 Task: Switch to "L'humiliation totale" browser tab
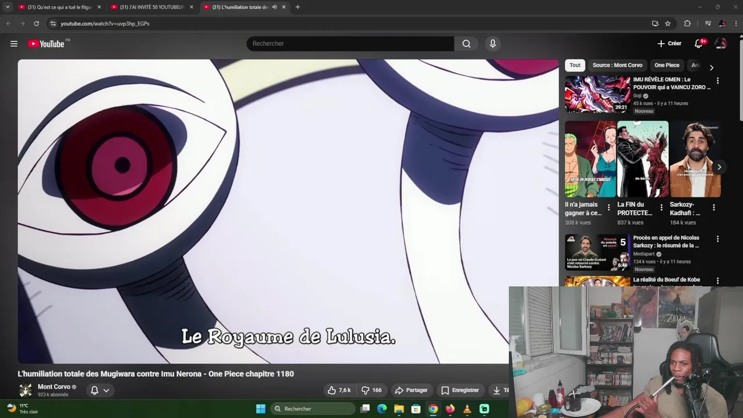[244, 7]
